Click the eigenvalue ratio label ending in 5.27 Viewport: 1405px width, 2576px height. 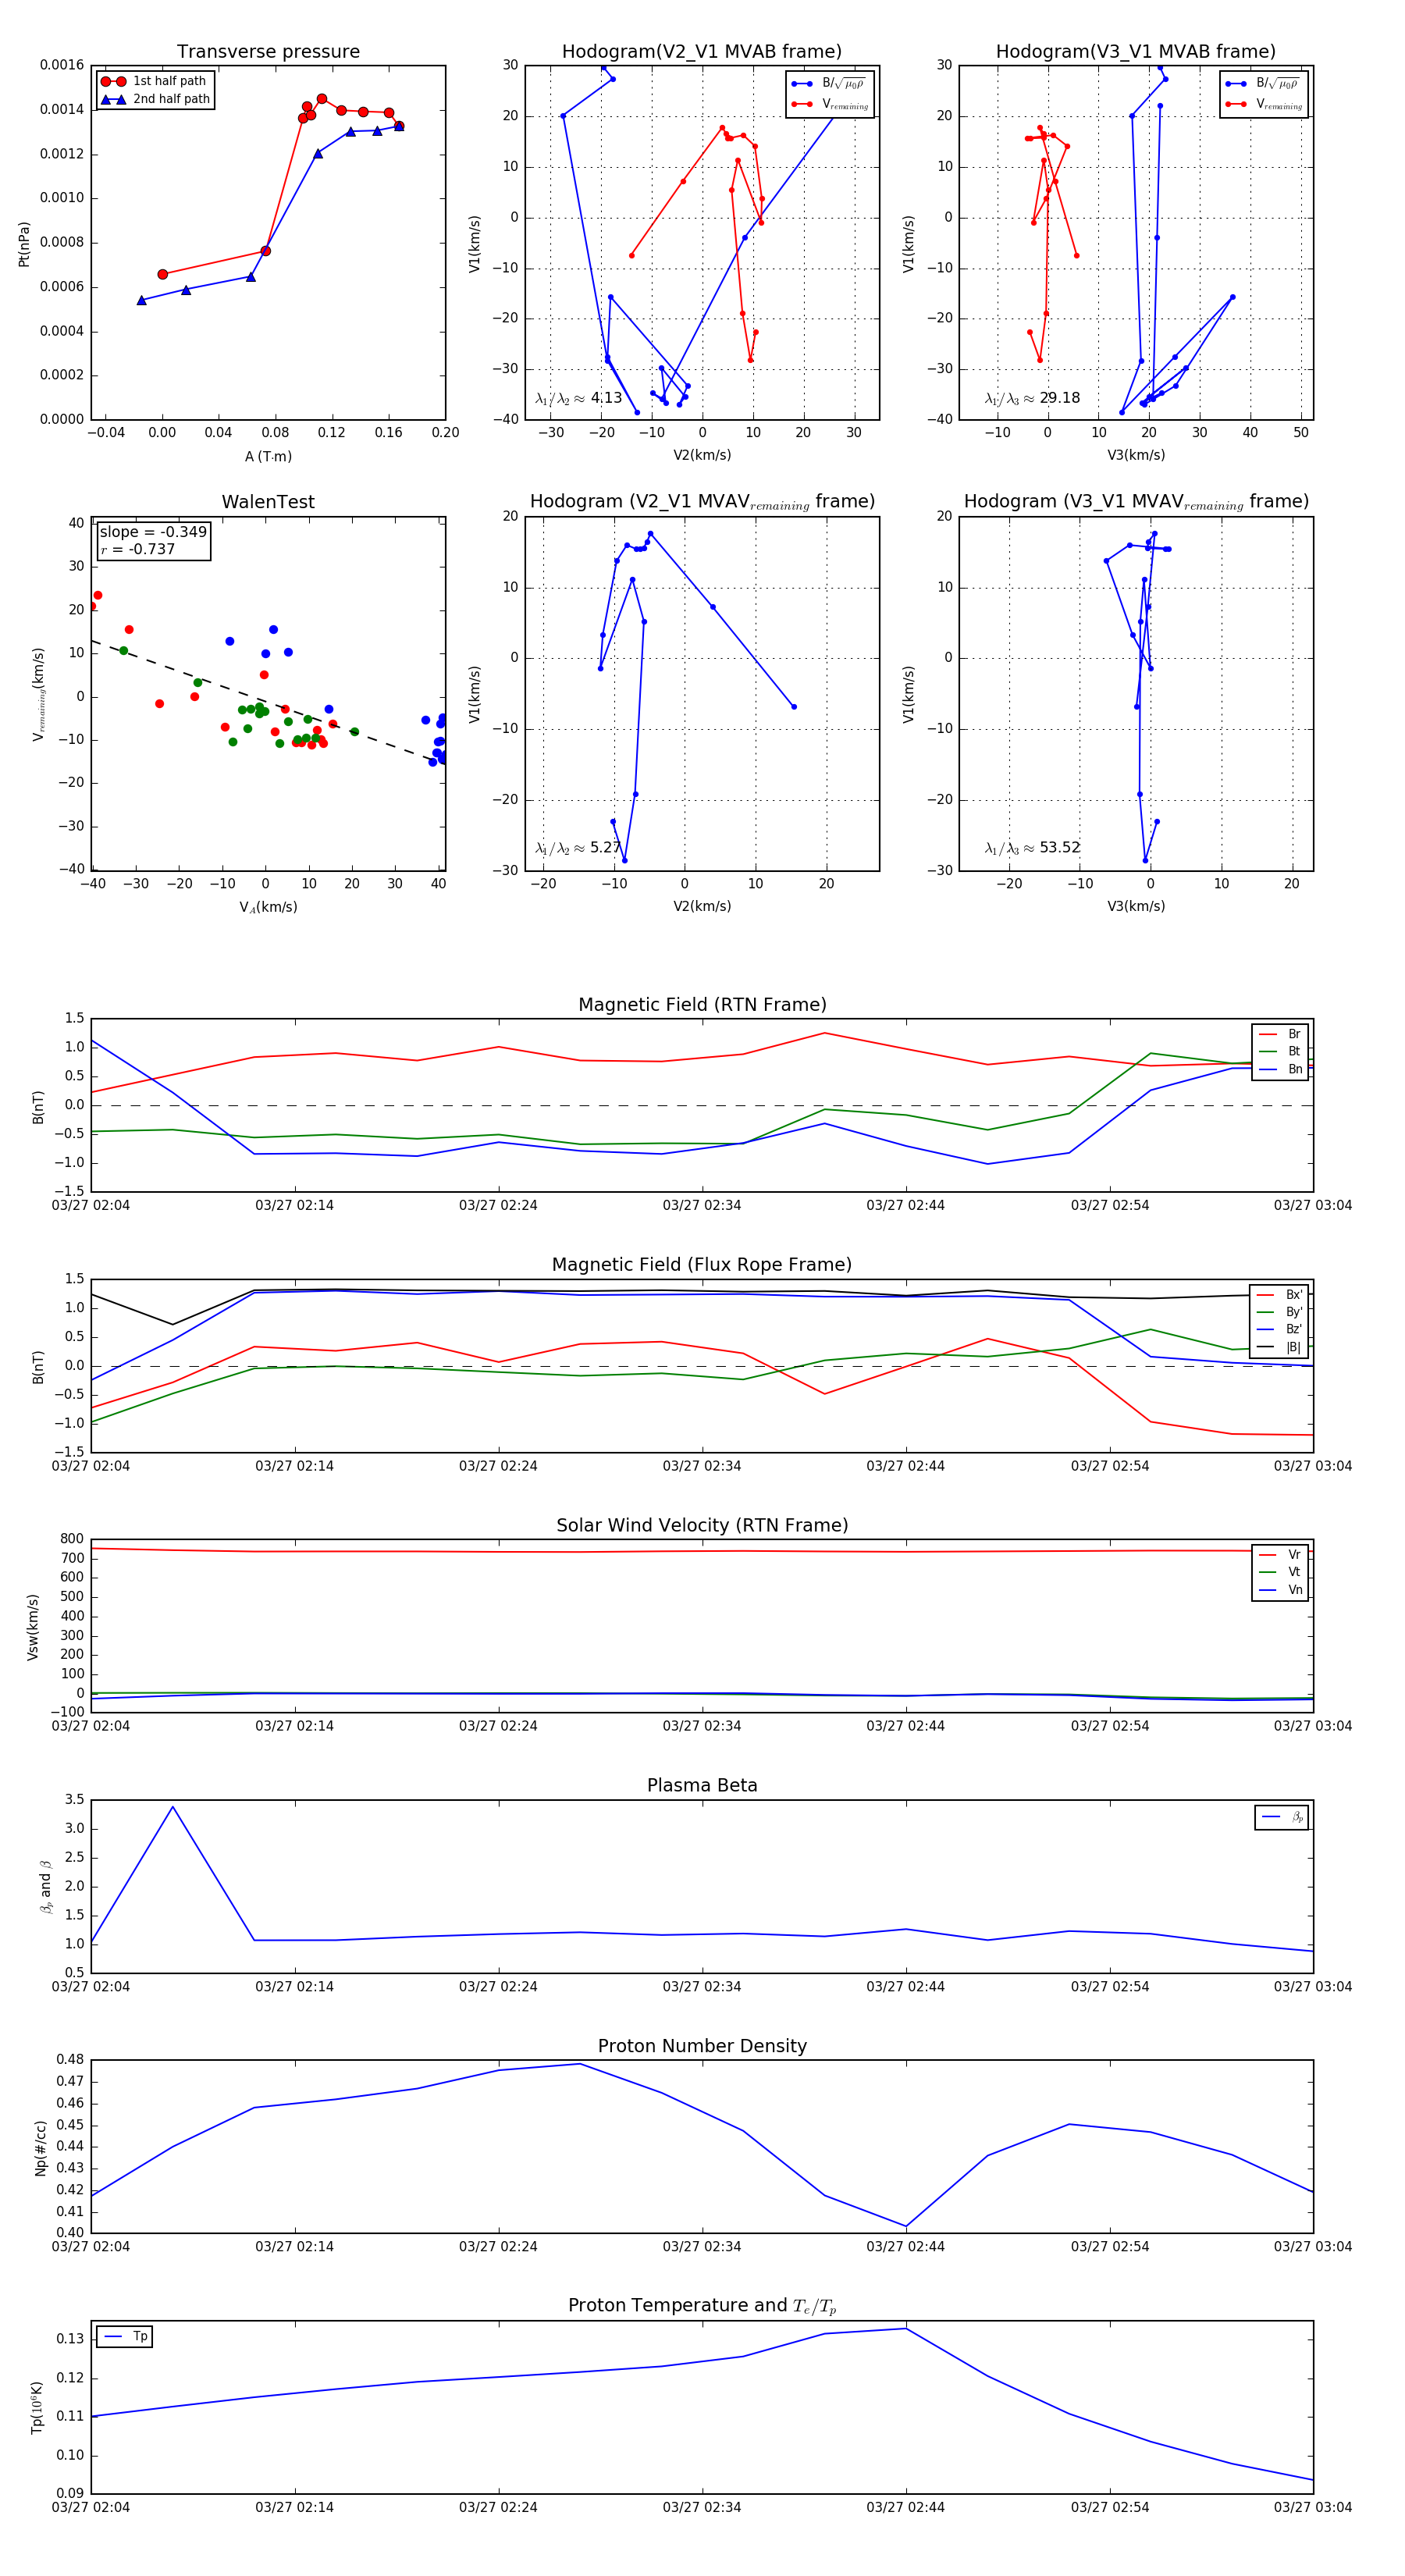click(x=578, y=848)
